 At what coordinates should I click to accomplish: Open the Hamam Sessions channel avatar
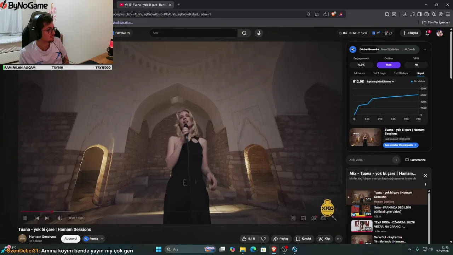click(x=22, y=238)
